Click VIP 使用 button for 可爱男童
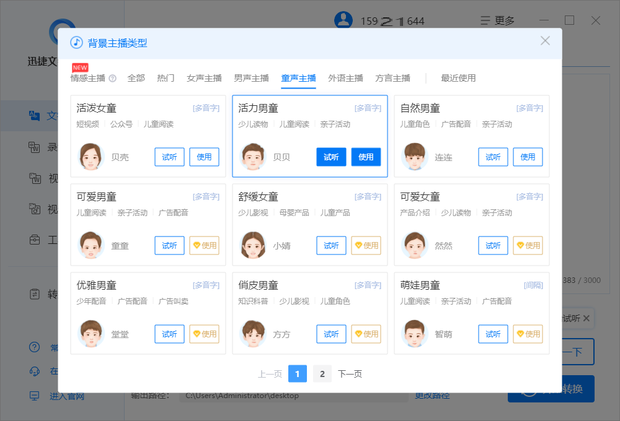The image size is (620, 421). [204, 246]
